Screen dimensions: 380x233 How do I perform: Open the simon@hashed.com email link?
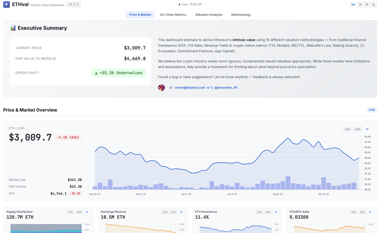click(x=190, y=88)
